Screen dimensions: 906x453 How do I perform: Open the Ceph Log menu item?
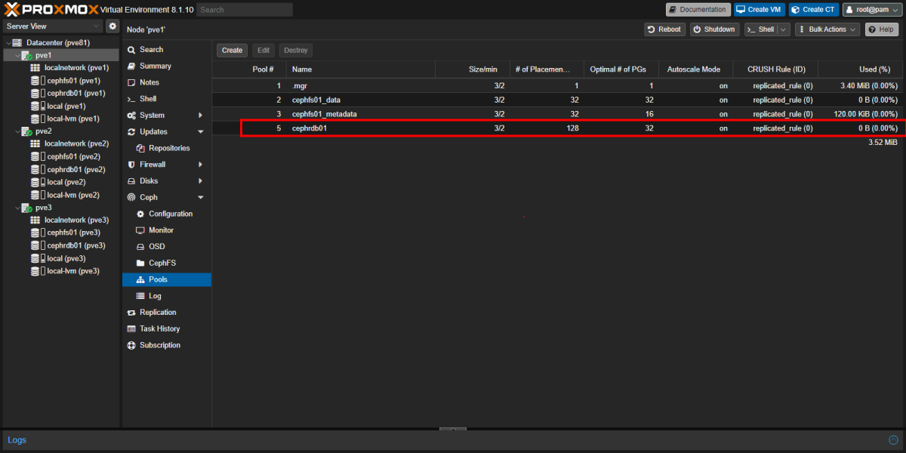point(167,296)
